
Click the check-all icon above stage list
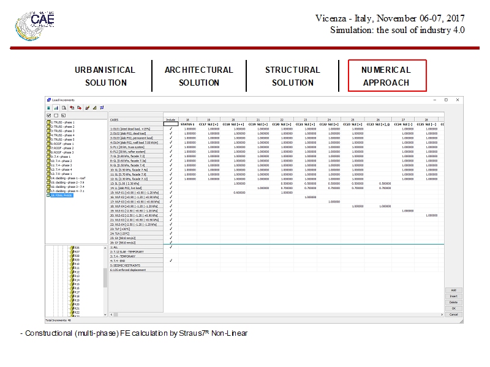pyautogui.click(x=49, y=115)
